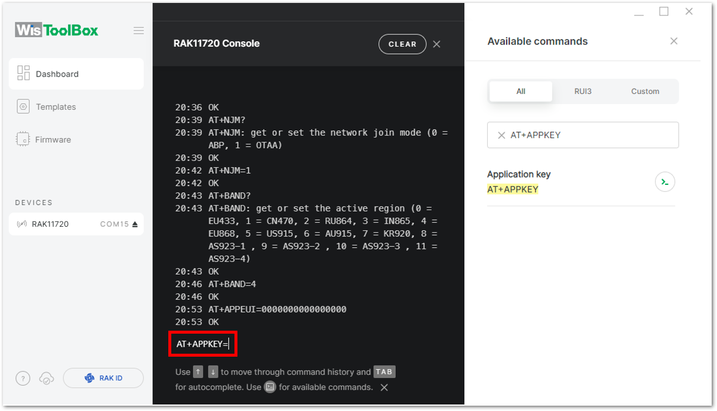Screen dimensions: 717x411
Task: Click the Firmware chip icon
Action: coord(23,139)
